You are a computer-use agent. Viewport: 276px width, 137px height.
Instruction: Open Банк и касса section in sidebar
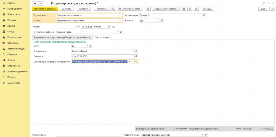(x=14, y=14)
